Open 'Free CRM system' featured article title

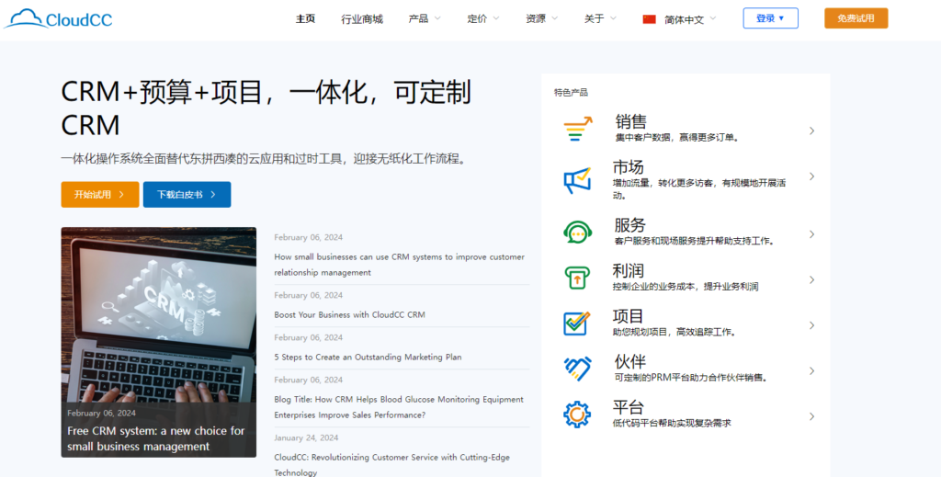pyautogui.click(x=156, y=438)
